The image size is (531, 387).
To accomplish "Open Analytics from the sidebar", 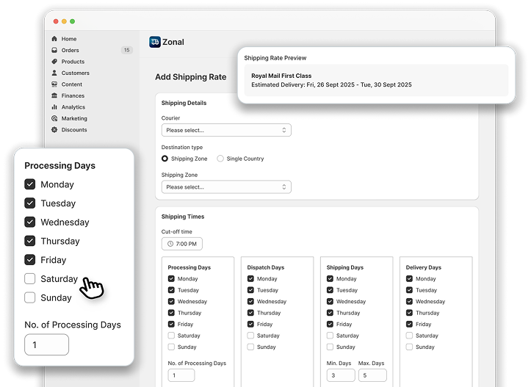I will [x=73, y=107].
